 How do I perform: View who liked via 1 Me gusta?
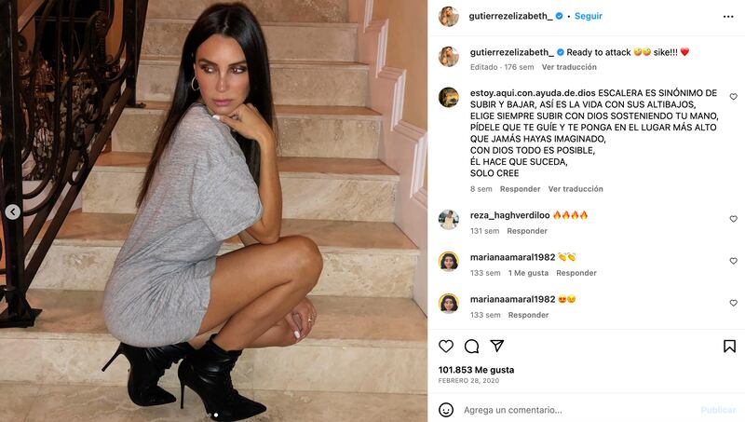(x=528, y=273)
